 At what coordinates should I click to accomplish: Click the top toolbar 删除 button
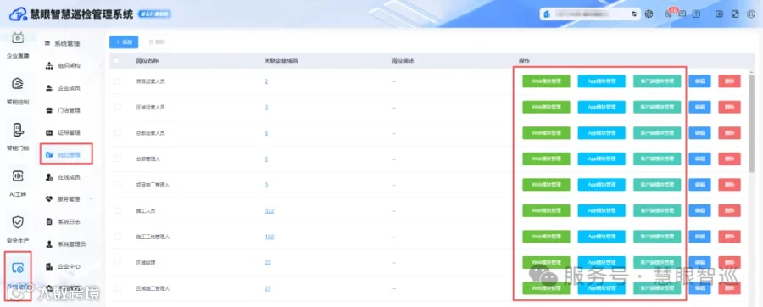tap(156, 42)
